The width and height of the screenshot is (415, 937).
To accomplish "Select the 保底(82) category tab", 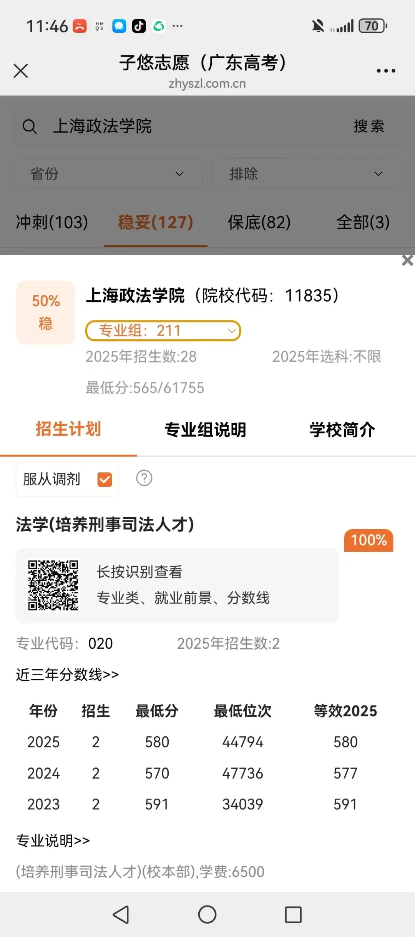I will [x=259, y=222].
